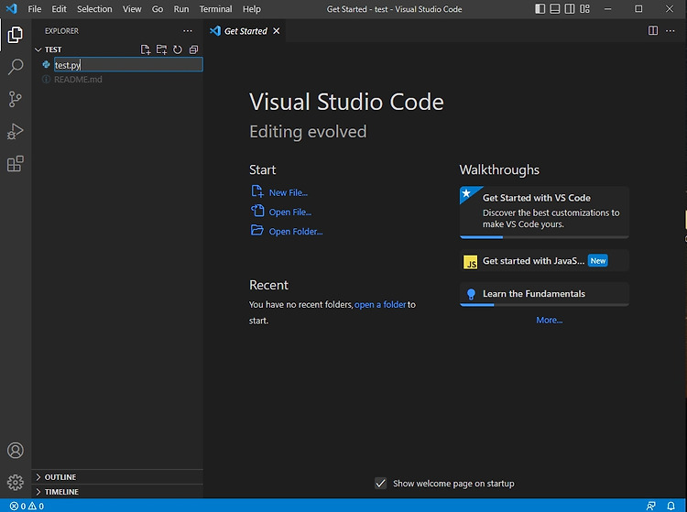Open the Selection menu
The width and height of the screenshot is (687, 512).
coord(94,9)
